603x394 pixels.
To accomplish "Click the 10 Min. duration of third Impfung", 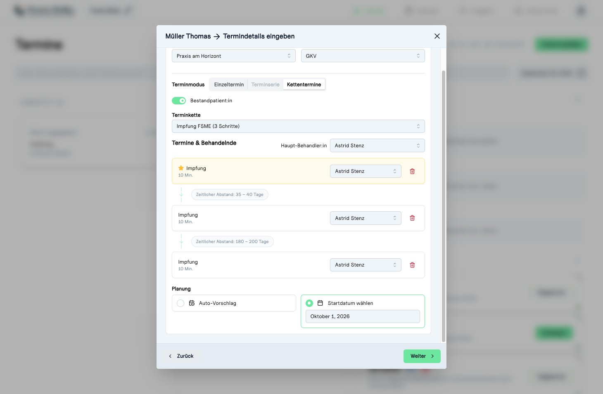I will pyautogui.click(x=185, y=269).
